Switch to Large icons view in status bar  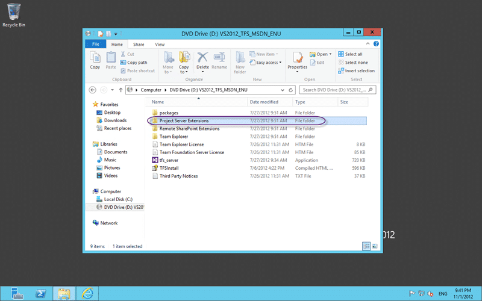tap(375, 246)
